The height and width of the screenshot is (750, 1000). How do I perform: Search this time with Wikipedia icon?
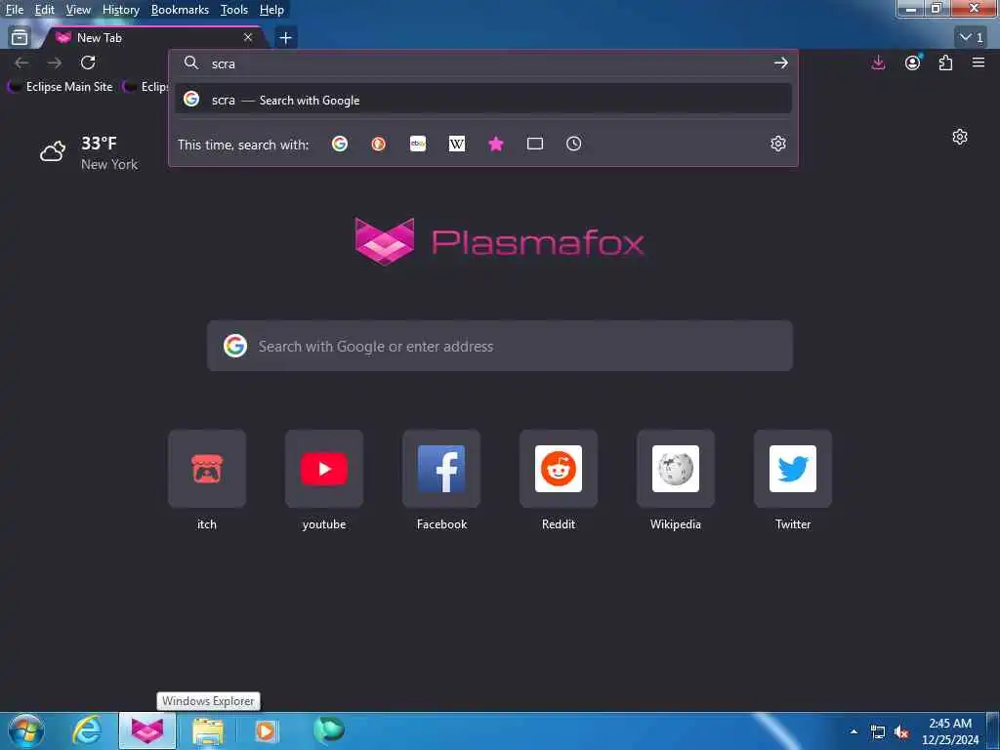(x=457, y=144)
